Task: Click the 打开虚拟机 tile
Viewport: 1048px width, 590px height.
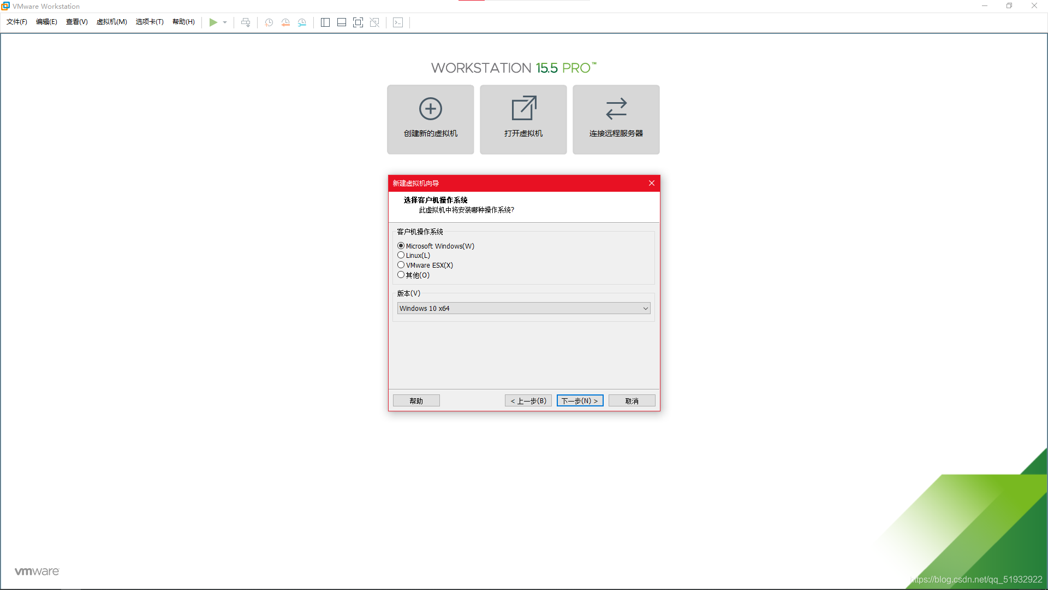Action: [x=523, y=119]
